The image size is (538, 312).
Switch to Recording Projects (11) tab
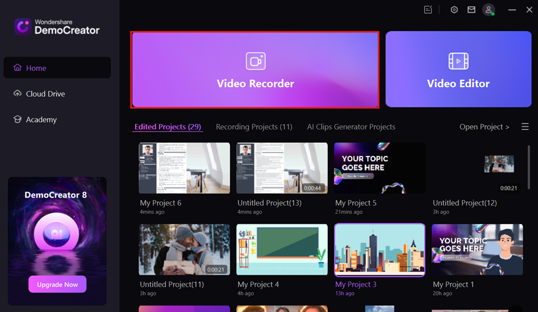[254, 127]
